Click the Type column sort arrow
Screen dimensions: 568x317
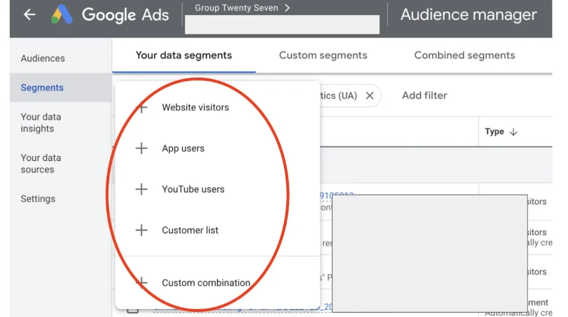513,132
